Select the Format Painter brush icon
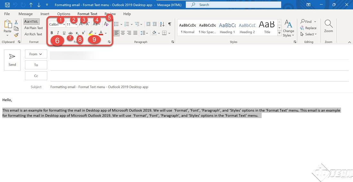Image resolution: width=353 pixels, height=182 pixels. [x=16, y=35]
